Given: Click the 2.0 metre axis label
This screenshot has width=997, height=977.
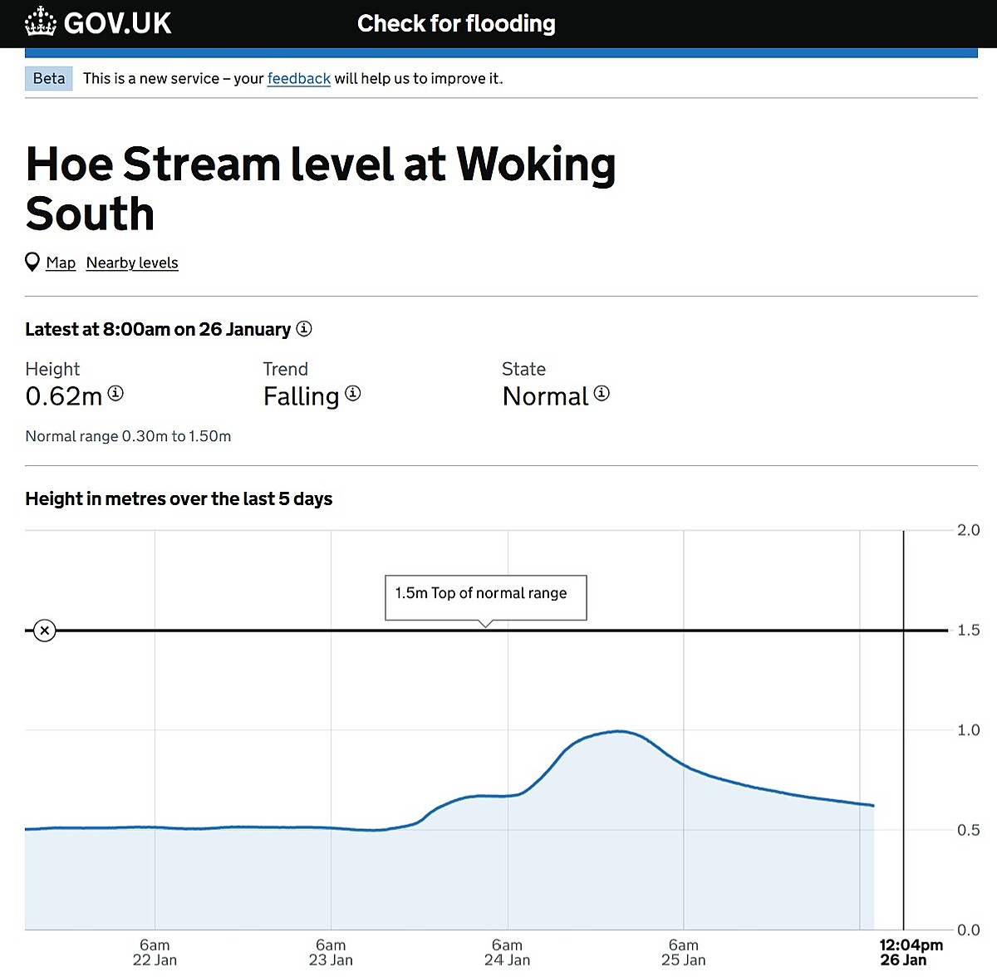Looking at the screenshot, I should [967, 530].
